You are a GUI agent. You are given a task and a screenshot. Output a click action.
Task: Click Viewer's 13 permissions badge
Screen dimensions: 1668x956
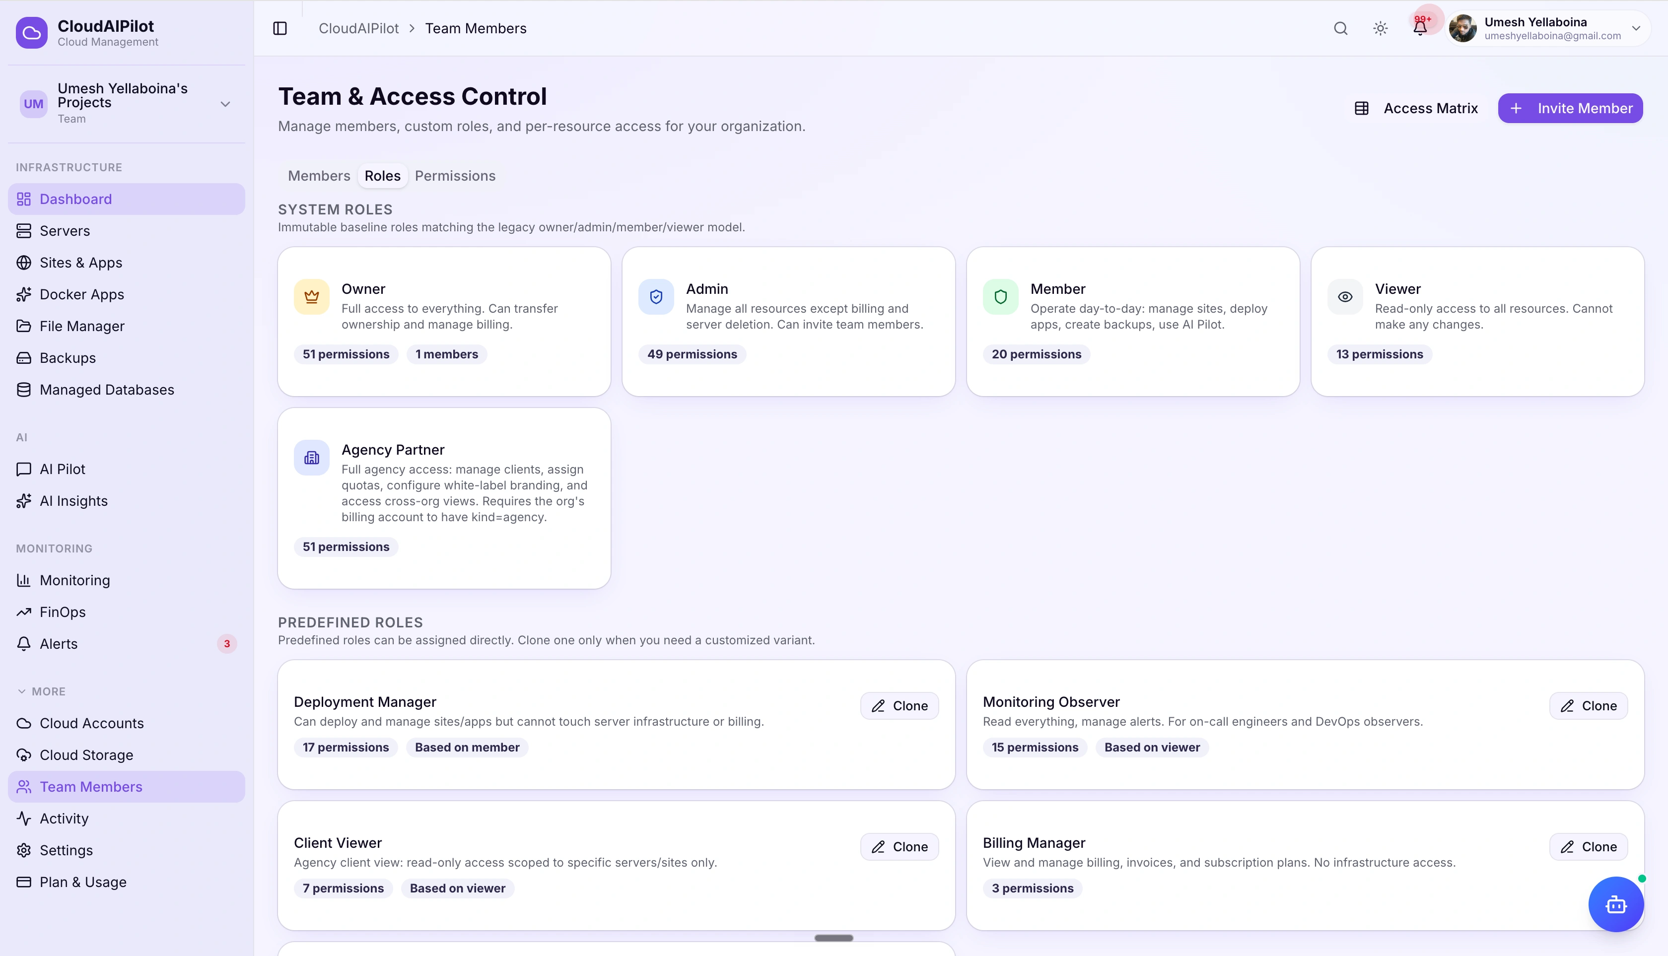tap(1380, 354)
